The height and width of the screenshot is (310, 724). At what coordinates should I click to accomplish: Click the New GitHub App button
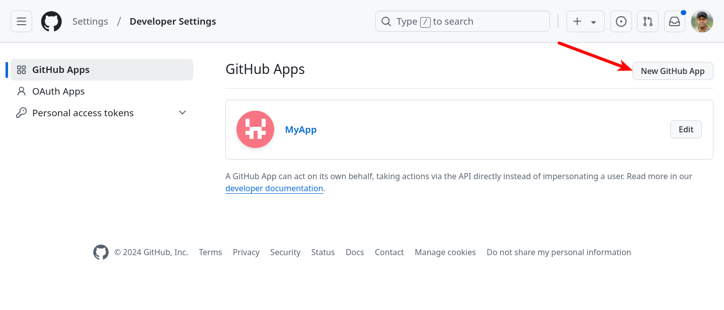coord(672,71)
